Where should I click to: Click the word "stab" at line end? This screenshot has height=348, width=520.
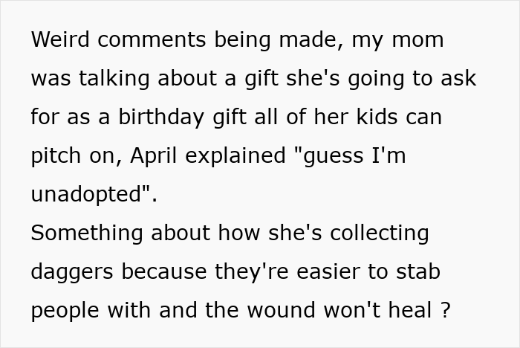pyautogui.click(x=419, y=271)
